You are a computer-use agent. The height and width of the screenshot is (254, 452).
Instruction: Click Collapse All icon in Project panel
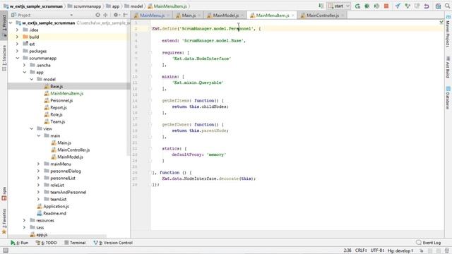coord(105,15)
